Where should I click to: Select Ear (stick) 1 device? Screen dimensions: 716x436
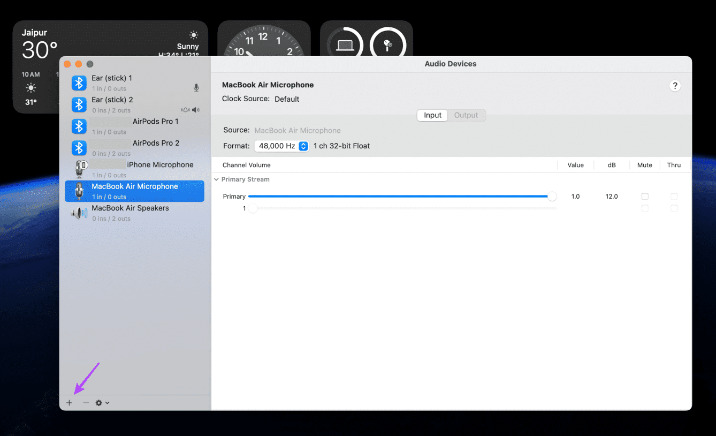135,83
